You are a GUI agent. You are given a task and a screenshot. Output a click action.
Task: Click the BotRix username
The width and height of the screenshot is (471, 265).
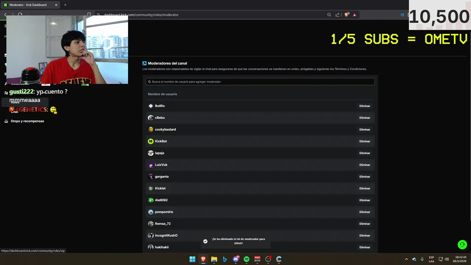[x=160, y=106]
